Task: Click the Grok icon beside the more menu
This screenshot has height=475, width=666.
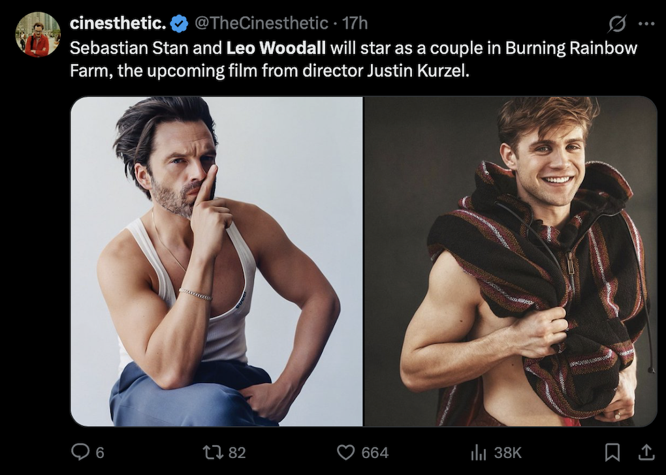Action: point(616,23)
